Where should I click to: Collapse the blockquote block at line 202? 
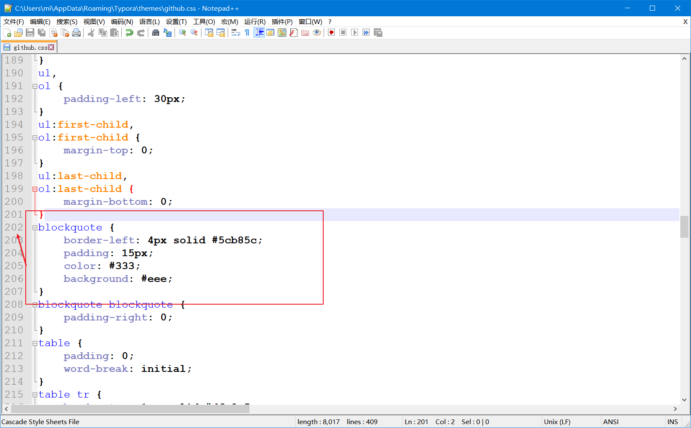click(35, 227)
